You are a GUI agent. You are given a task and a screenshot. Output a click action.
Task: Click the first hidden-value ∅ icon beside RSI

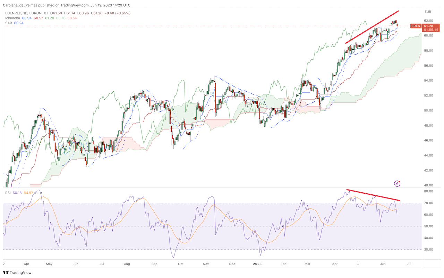[36, 193]
